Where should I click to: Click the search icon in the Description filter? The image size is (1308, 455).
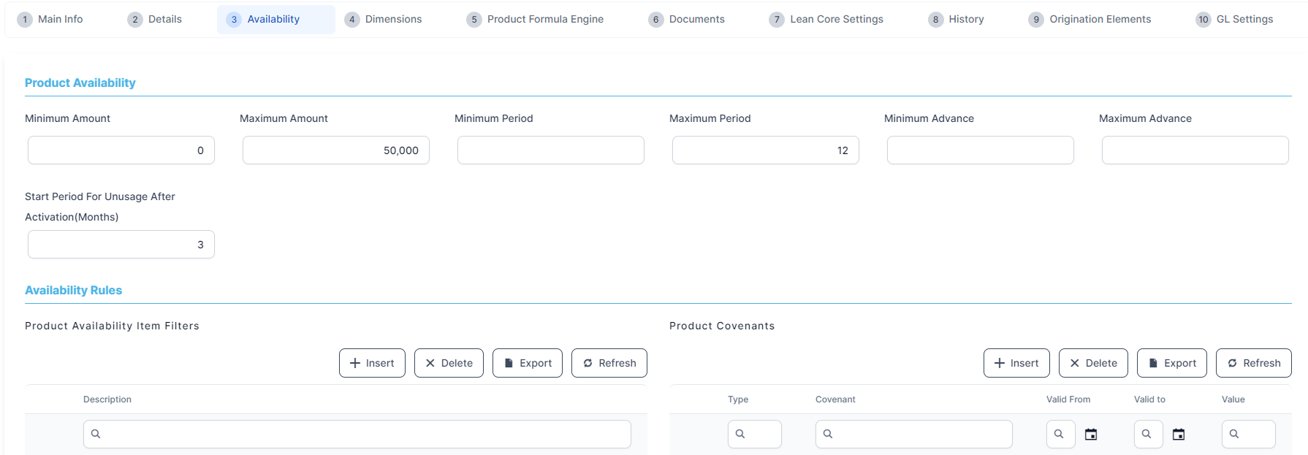96,434
